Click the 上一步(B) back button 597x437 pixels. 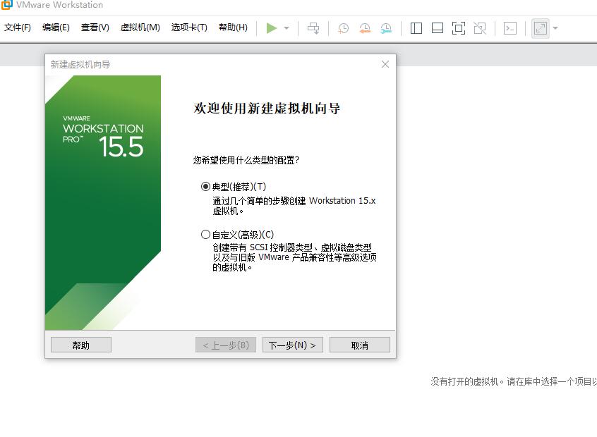coord(226,345)
